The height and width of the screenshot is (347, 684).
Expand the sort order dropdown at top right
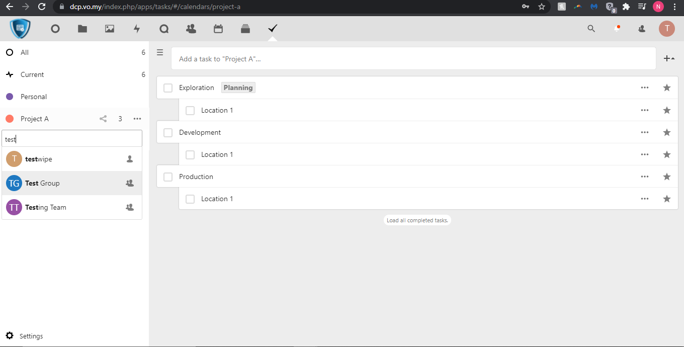(669, 59)
